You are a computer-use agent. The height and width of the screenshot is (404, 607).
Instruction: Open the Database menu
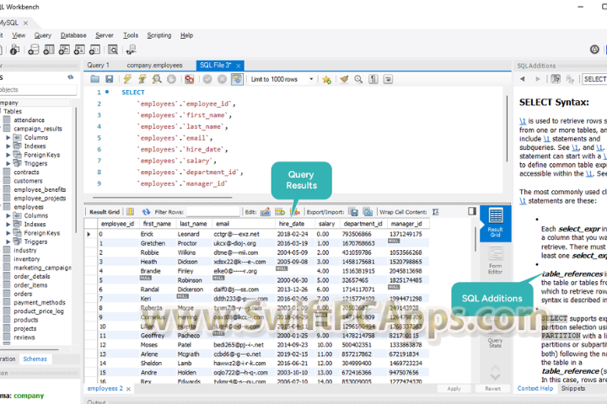[73, 35]
